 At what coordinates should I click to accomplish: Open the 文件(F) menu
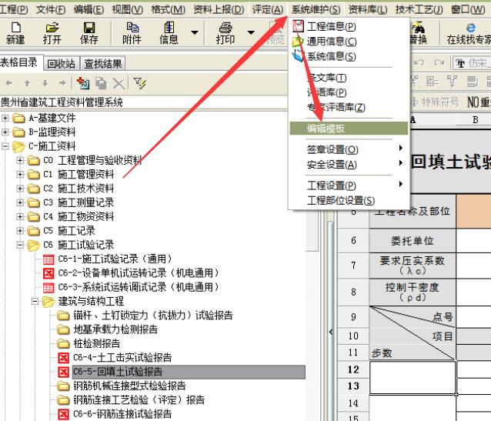click(51, 10)
